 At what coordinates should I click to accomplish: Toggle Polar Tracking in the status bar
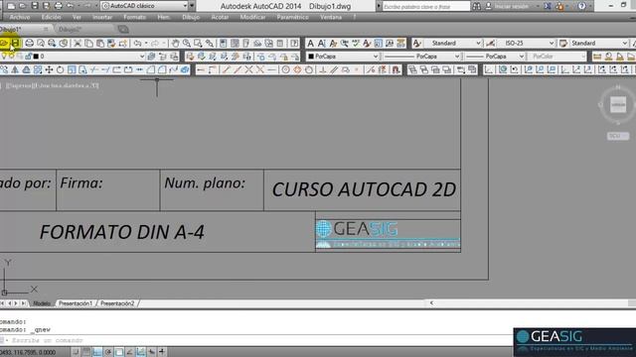pos(108,352)
